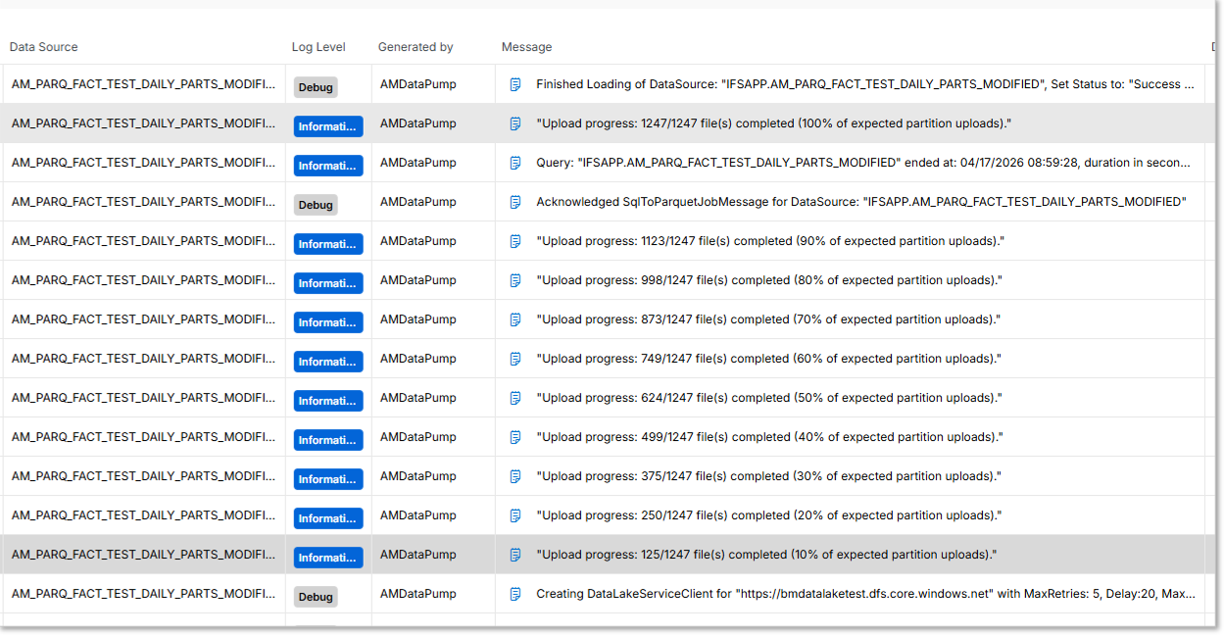Click document icon beside 499/1247 upload message
This screenshot has width=1224, height=635.
(x=515, y=437)
